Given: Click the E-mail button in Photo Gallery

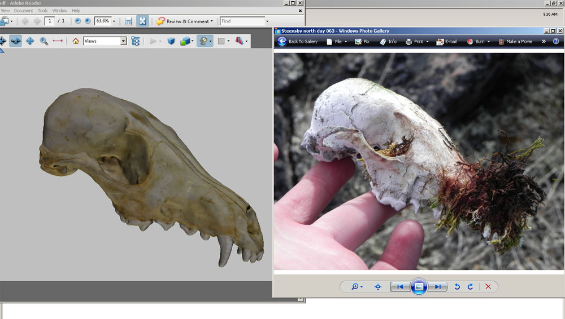Looking at the screenshot, I should click(x=446, y=42).
